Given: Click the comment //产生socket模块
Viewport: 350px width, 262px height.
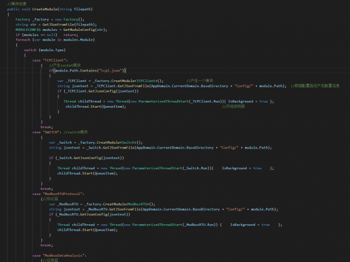Looking at the screenshot, I should [x=66, y=65].
